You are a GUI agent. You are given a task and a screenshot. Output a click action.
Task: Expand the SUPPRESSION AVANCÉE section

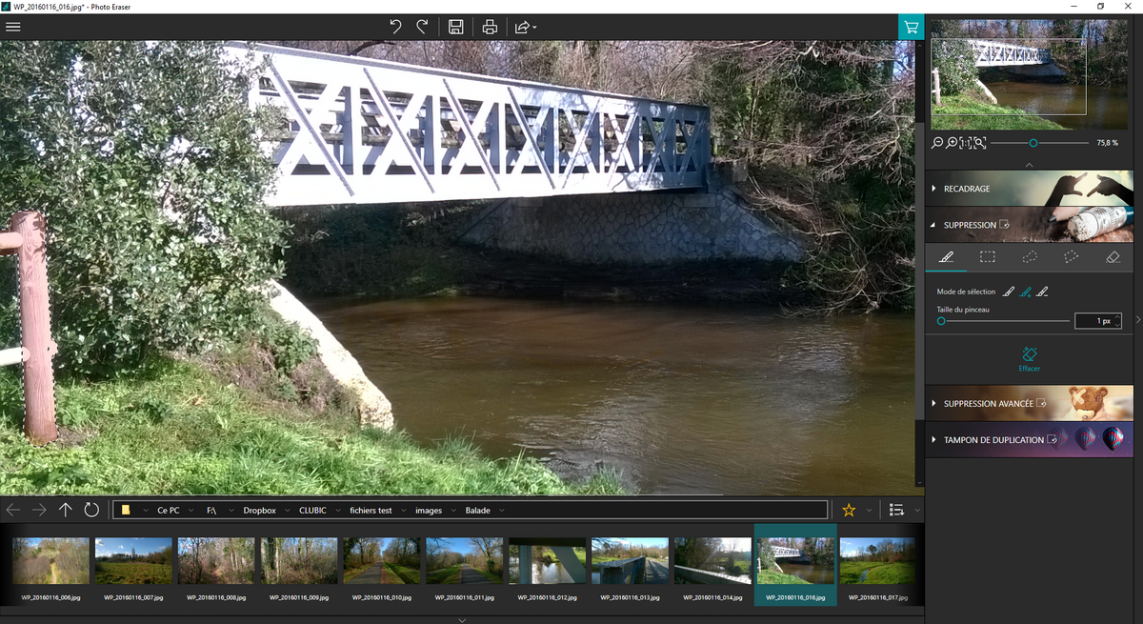point(988,404)
